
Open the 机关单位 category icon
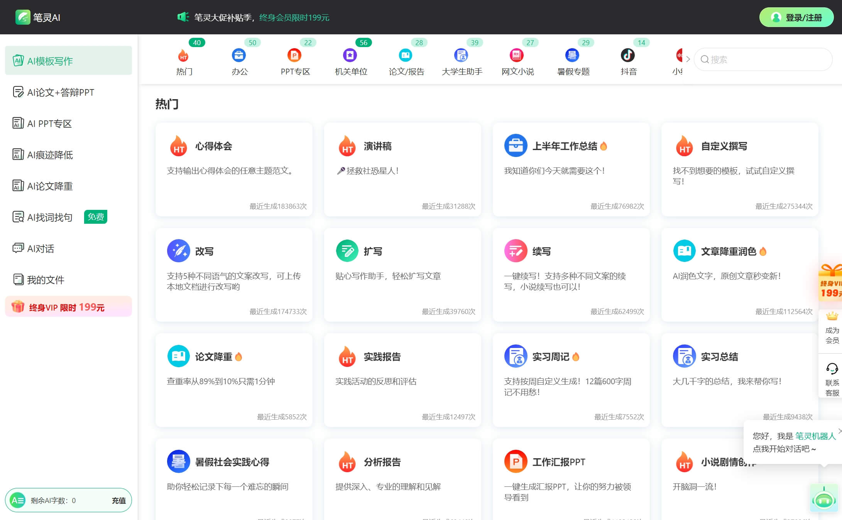[x=350, y=55]
